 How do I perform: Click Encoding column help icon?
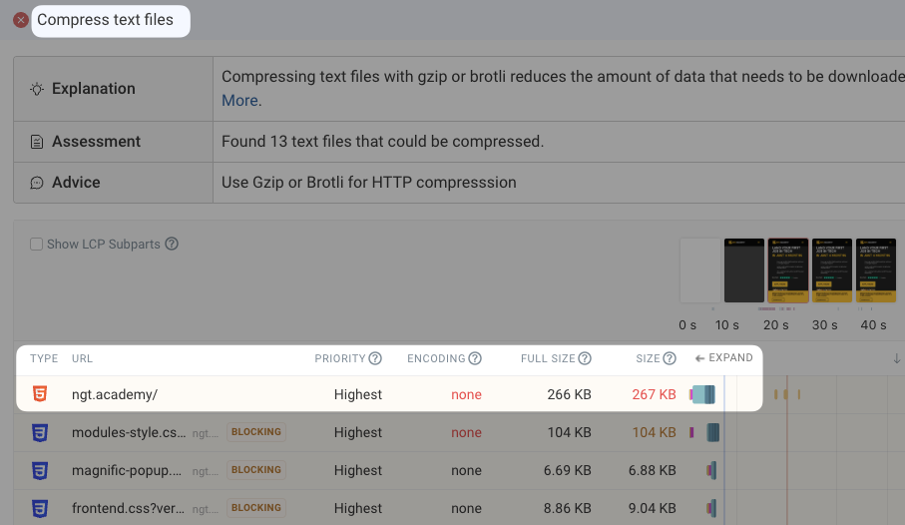475,358
